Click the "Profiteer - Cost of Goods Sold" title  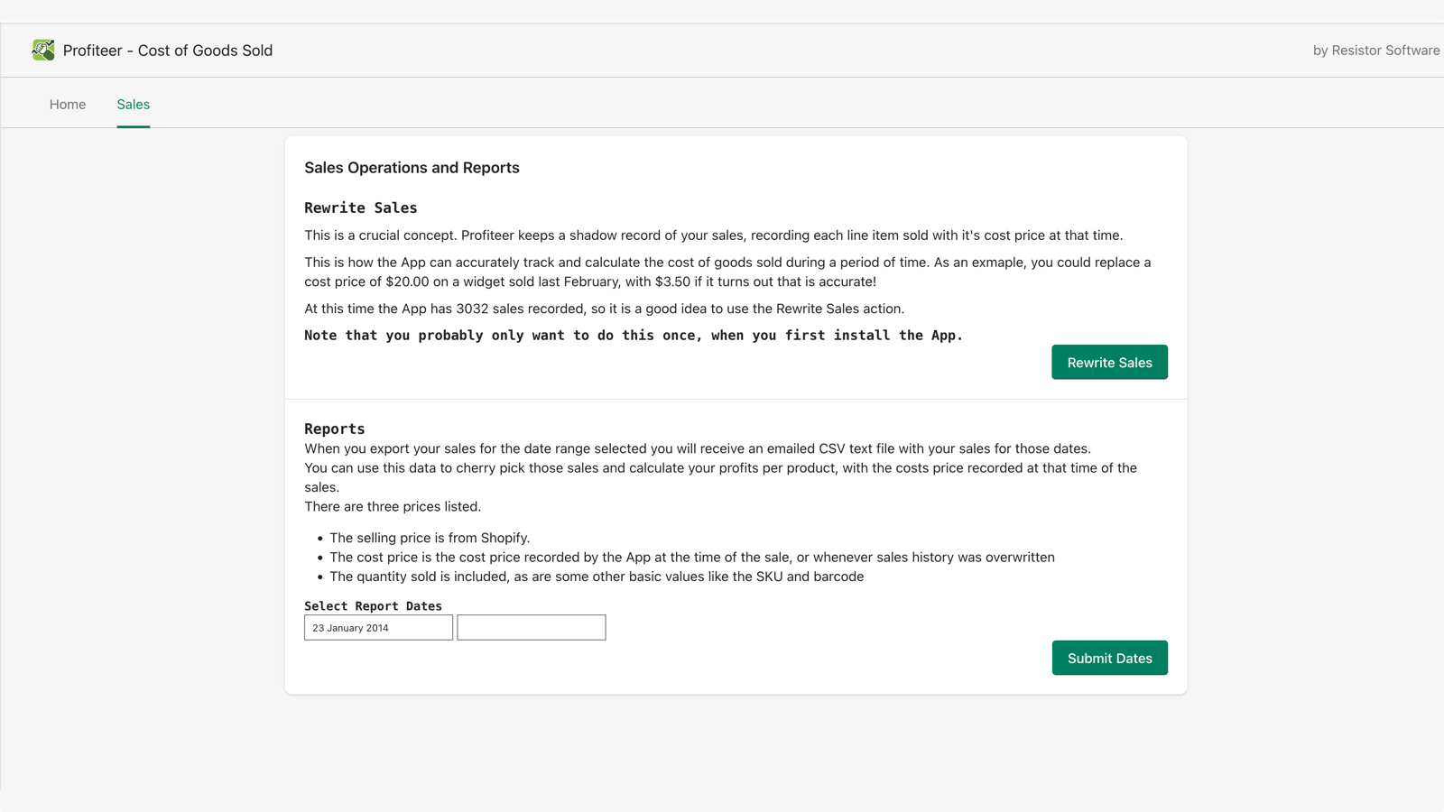coord(168,51)
